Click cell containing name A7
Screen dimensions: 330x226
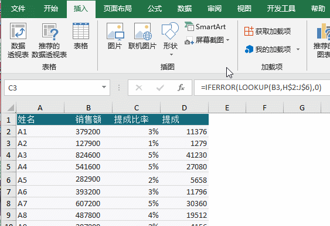[40, 203]
